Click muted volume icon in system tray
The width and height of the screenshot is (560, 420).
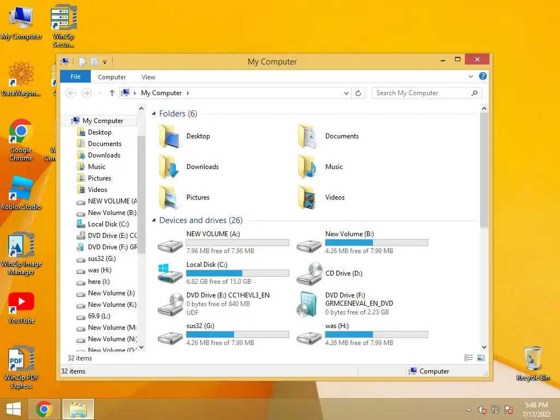(x=482, y=410)
